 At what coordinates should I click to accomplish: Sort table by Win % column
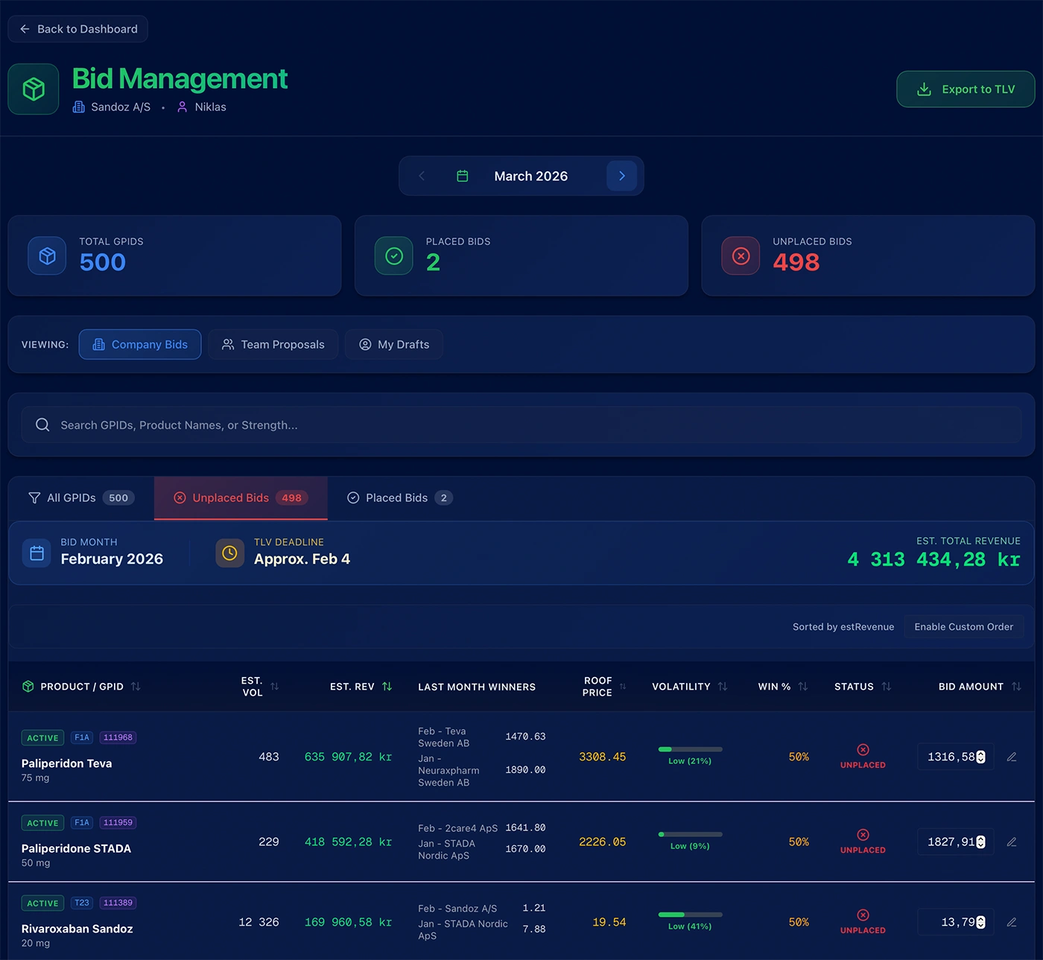(x=802, y=687)
